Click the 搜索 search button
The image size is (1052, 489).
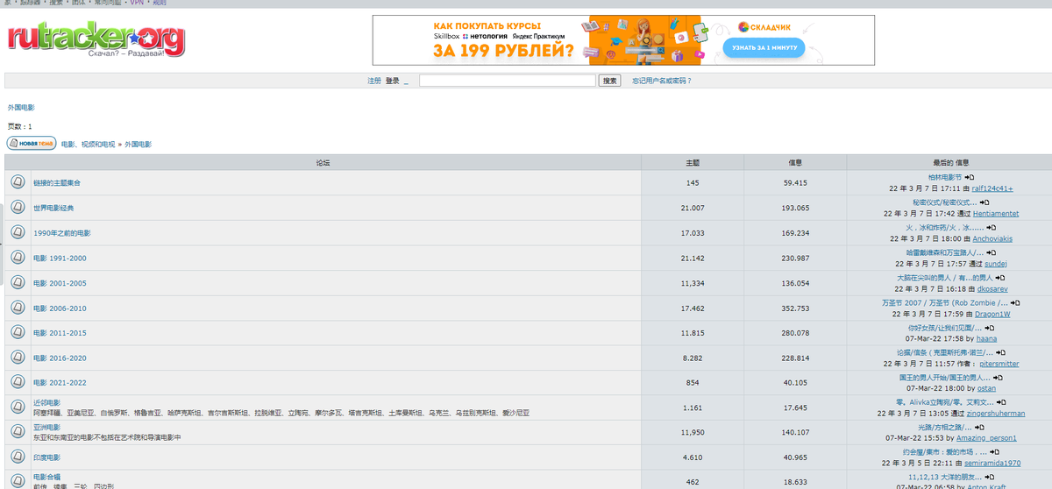tap(609, 81)
